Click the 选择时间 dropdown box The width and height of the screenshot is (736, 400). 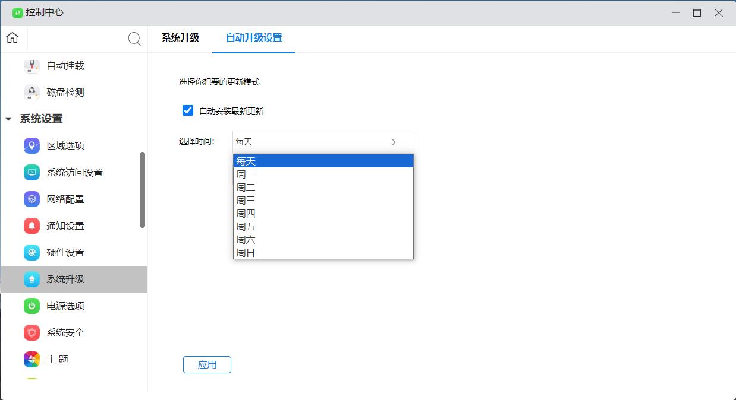323,142
